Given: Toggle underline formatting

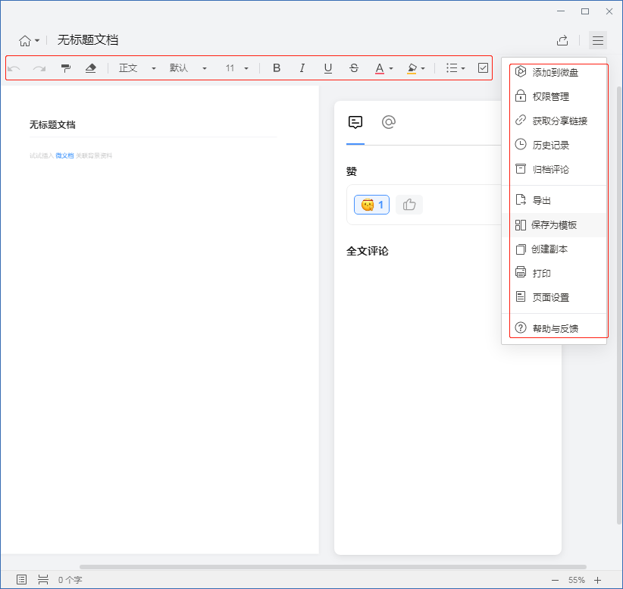Looking at the screenshot, I should (327, 68).
